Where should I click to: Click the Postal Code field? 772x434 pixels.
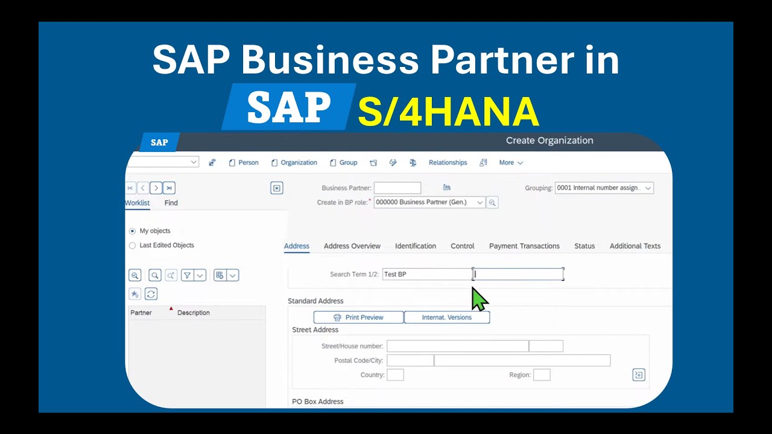(410, 360)
